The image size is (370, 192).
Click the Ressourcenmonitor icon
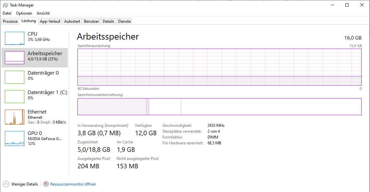pos(46,184)
